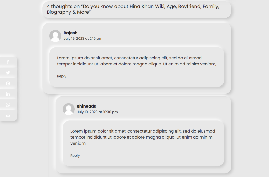Open the 2:16 pm comment permalink

pyautogui.click(x=83, y=38)
